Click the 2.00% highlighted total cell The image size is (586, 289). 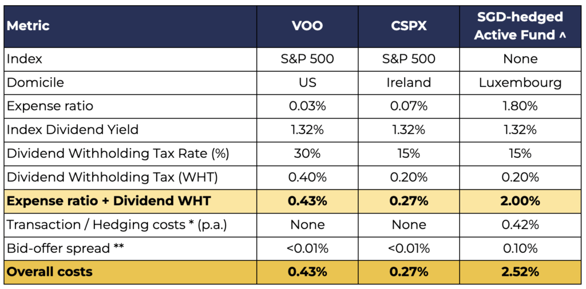point(520,201)
